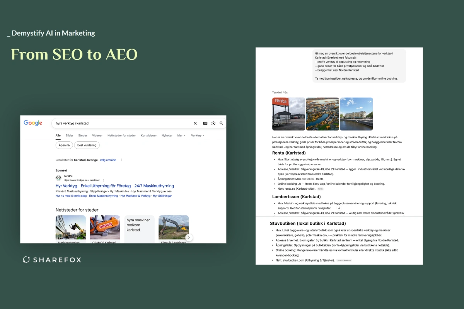Viewport: 464px width, 309px height.
Task: Toggle the Best vurdering filter chip
Action: [x=87, y=145]
